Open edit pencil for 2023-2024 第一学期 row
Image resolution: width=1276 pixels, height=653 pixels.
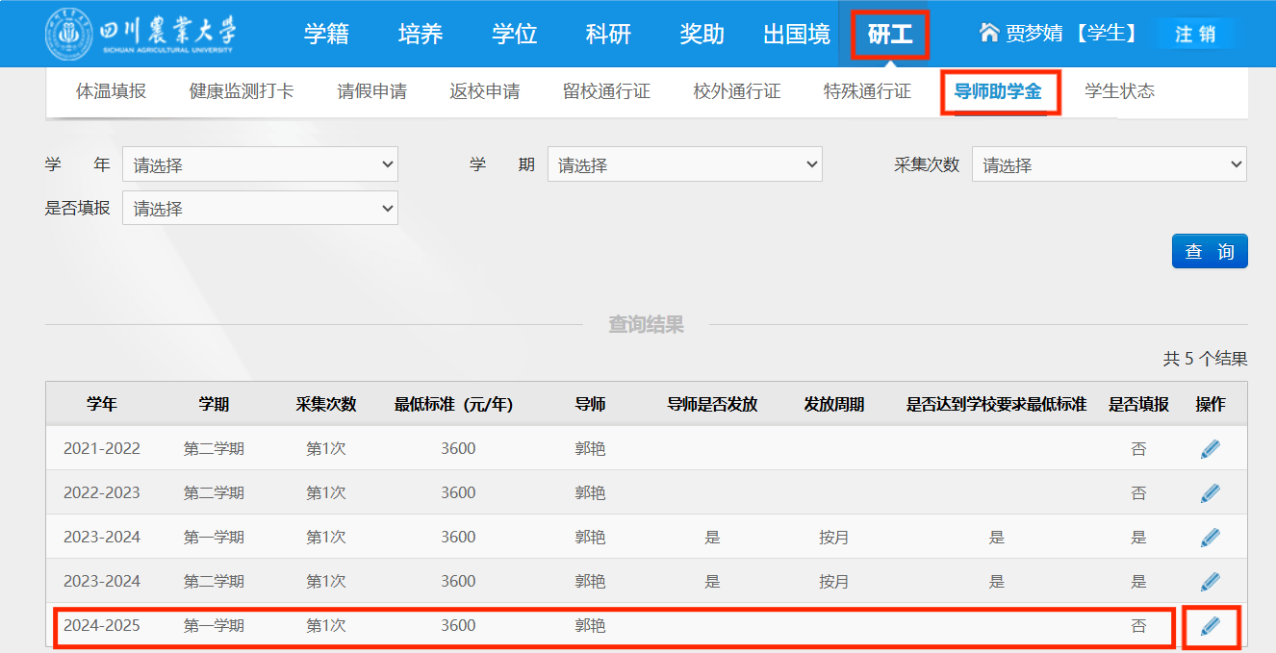pyautogui.click(x=1210, y=538)
